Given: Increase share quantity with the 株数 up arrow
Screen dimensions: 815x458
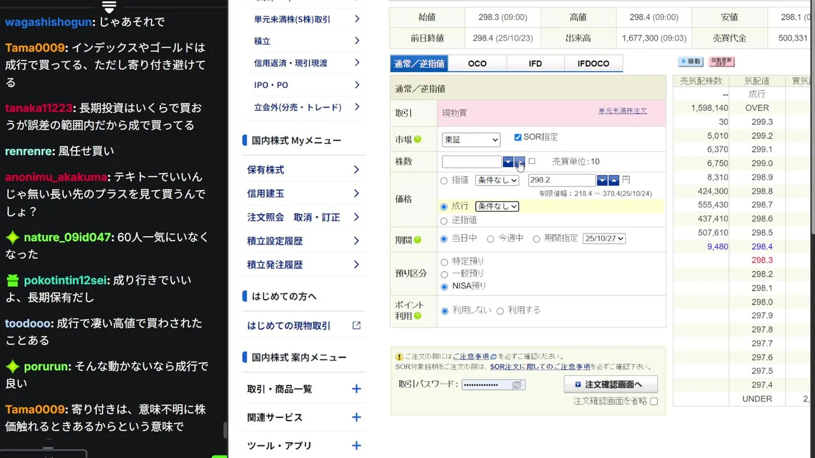Looking at the screenshot, I should click(520, 162).
